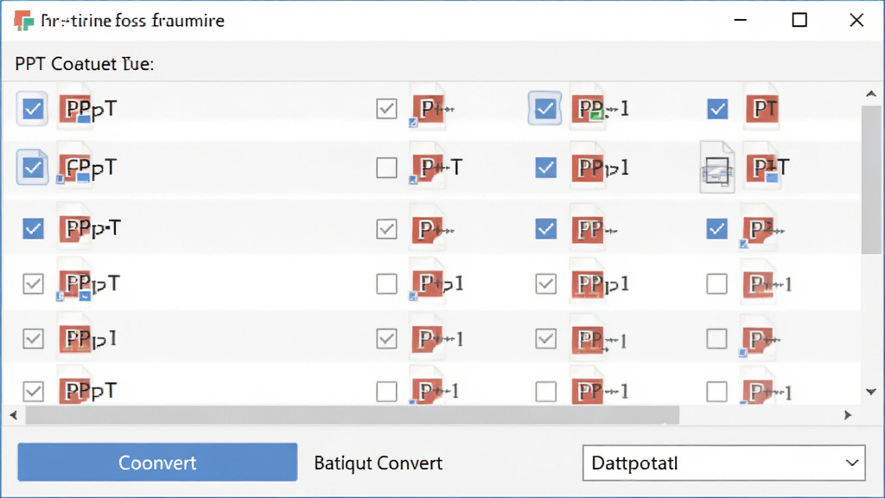This screenshot has width=885, height=498.
Task: Select the PPp-T file icon in third row
Action: [x=76, y=227]
